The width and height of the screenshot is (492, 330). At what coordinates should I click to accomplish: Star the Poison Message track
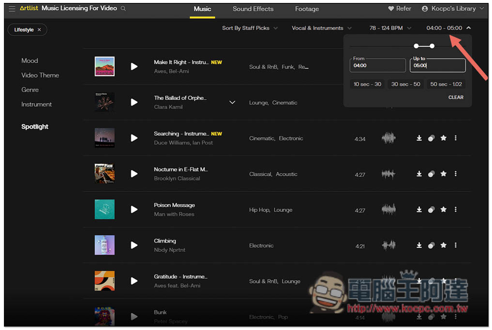[443, 209]
